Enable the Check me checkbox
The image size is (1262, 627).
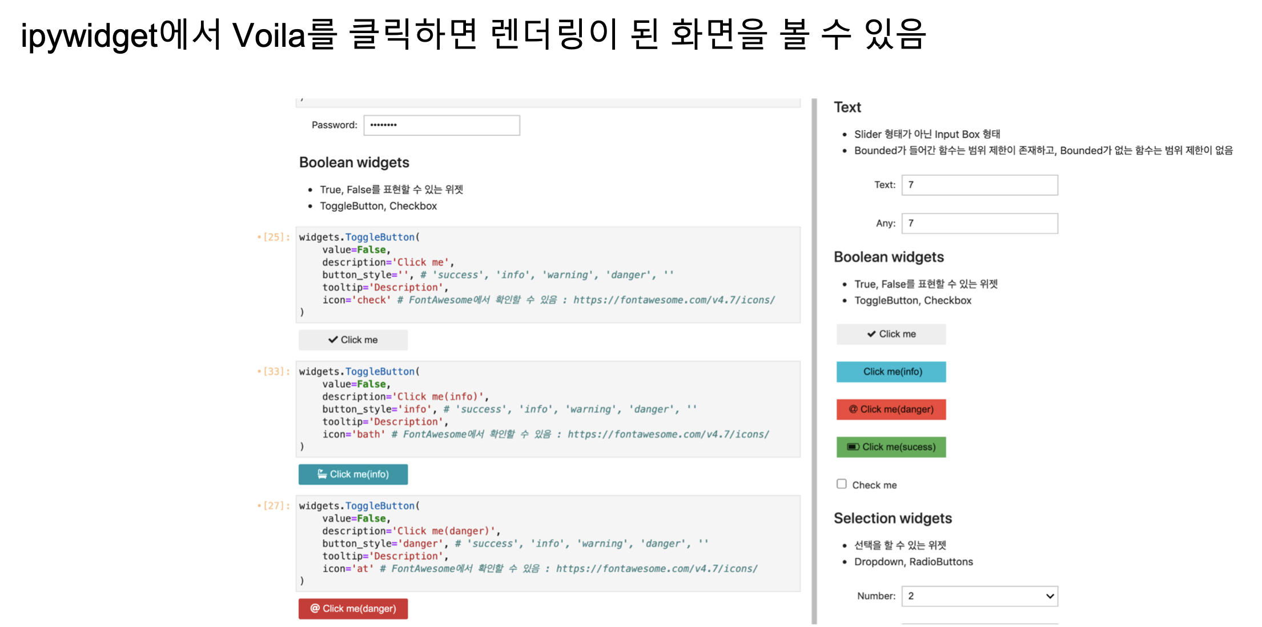pos(842,484)
